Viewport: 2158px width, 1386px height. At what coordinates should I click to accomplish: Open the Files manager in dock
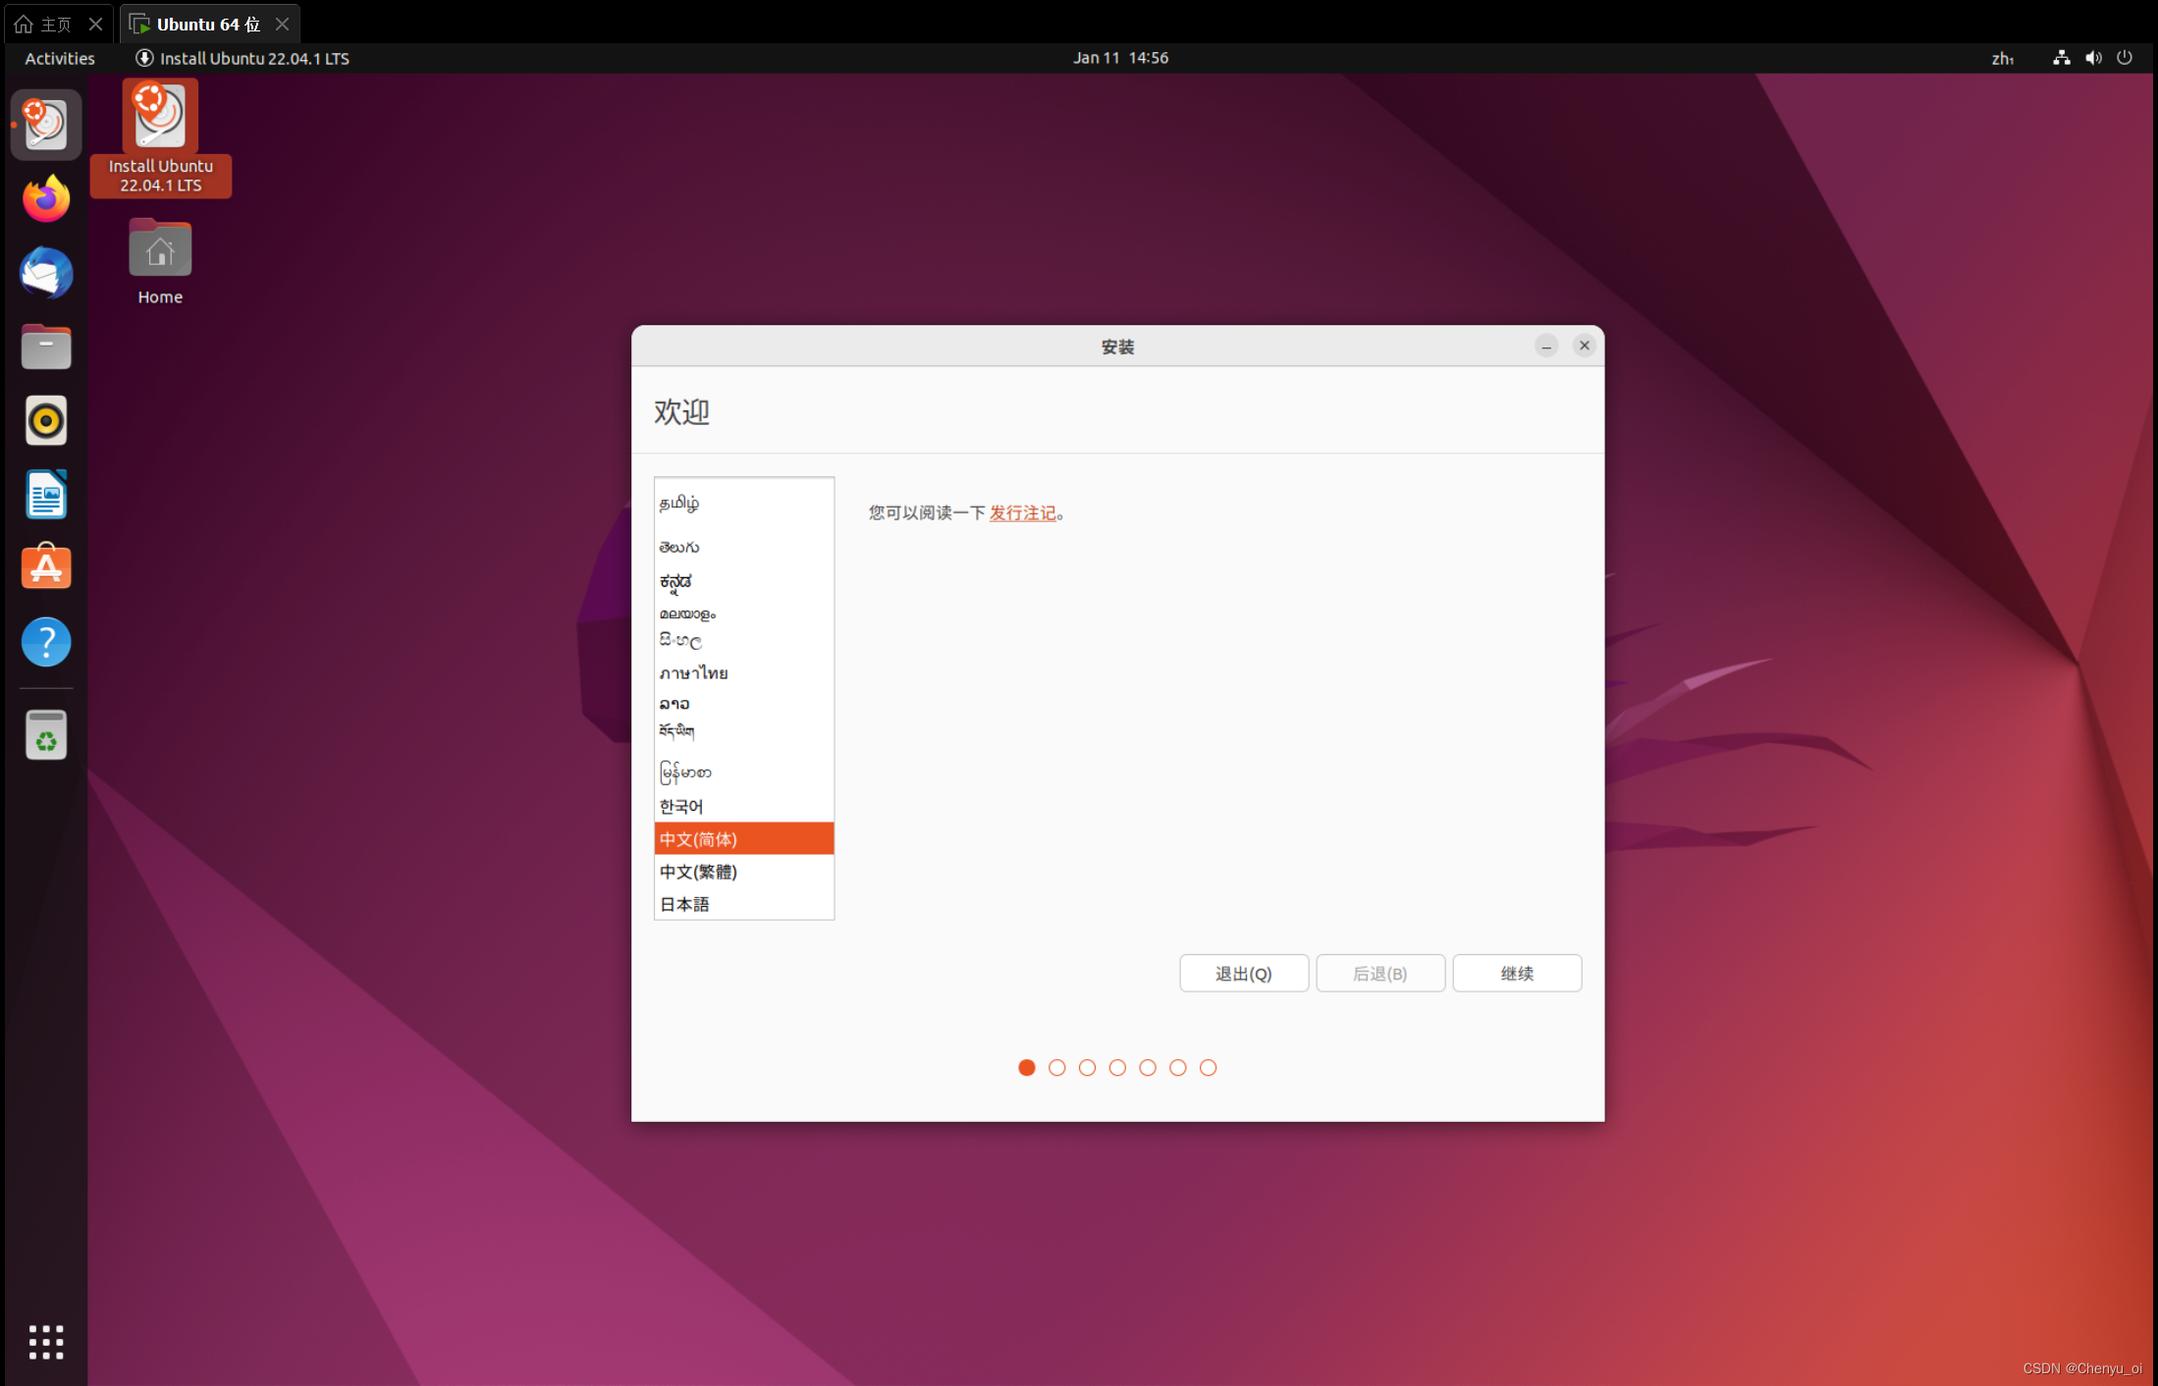[46, 346]
